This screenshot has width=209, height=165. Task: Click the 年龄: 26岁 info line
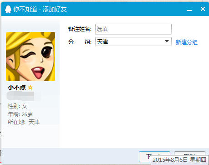click(x=20, y=114)
